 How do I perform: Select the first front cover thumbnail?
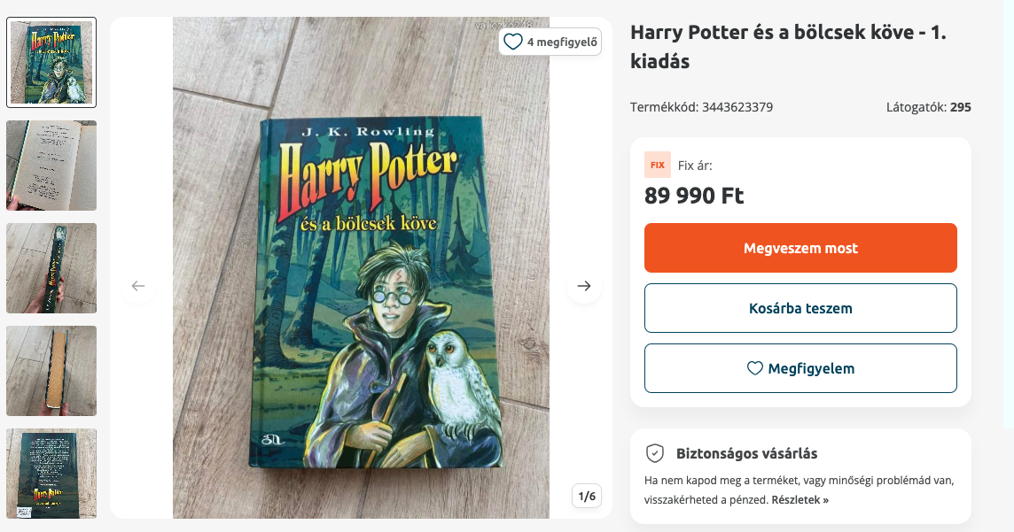tap(51, 63)
